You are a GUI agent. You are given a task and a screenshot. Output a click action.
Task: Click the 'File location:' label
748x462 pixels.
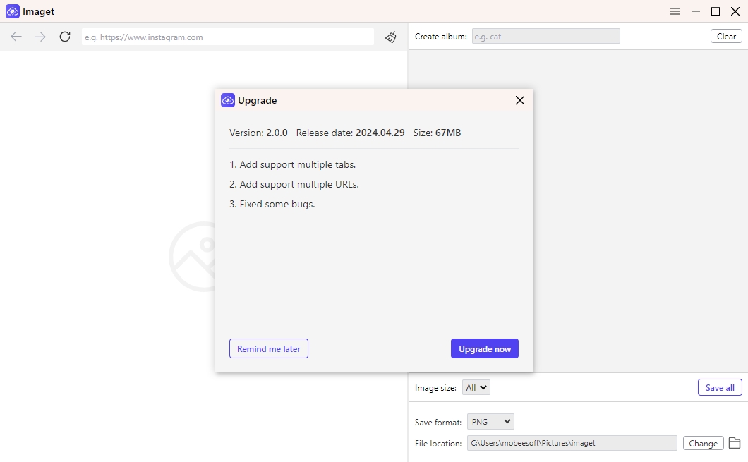438,444
